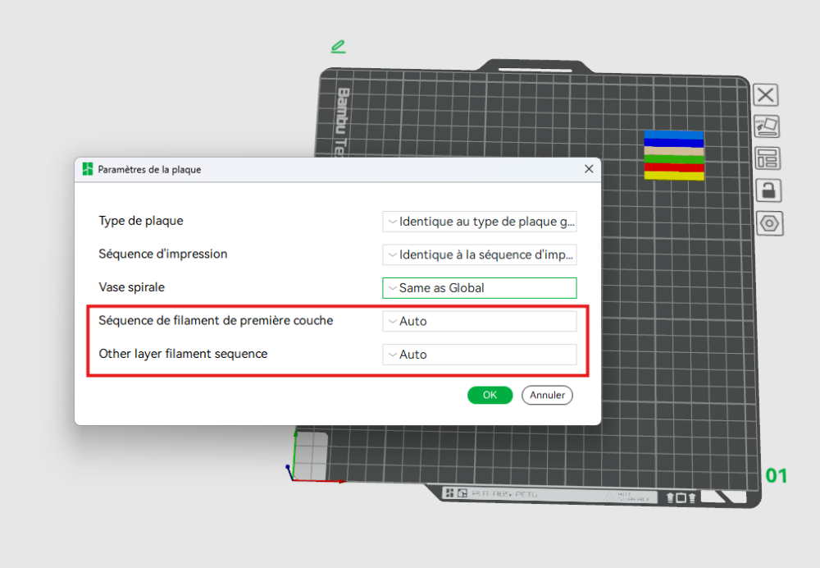820x568 pixels.
Task: Open Vase spirale Same as Global dropdown
Action: coord(480,288)
